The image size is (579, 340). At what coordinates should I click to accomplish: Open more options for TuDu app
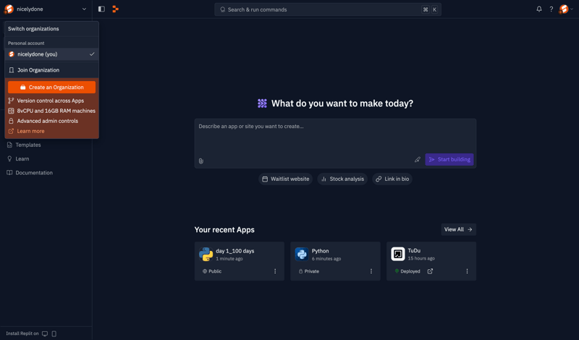click(x=467, y=271)
